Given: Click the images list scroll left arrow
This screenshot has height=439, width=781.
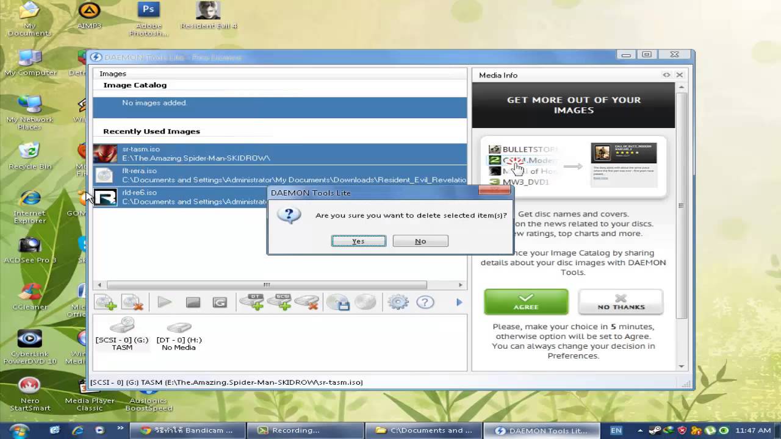Looking at the screenshot, I should [x=99, y=285].
